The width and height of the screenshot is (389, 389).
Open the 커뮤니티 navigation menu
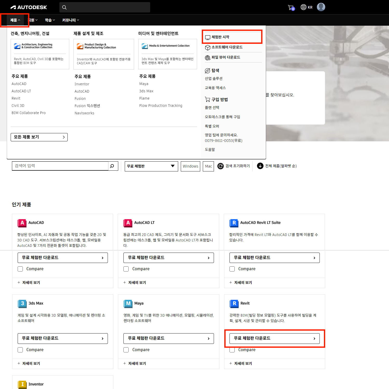tap(71, 20)
